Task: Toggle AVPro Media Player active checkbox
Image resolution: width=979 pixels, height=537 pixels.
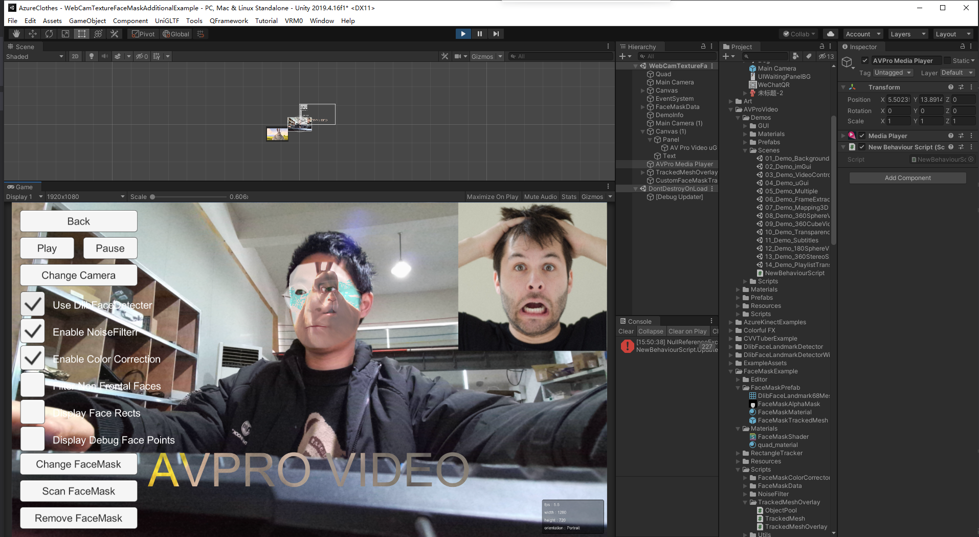Action: 865,61
